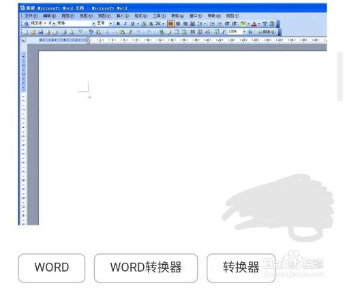Click the Open folder icon

click(33, 32)
